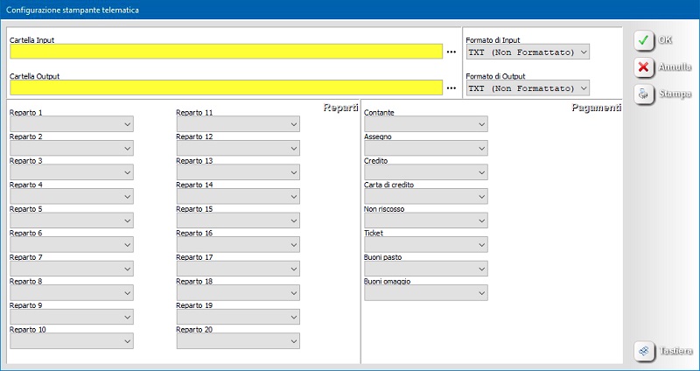Click the Stampa printer icon
700x371 pixels.
click(644, 94)
